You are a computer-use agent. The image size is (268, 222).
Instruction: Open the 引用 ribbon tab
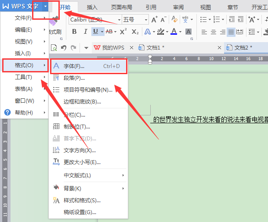click(x=151, y=7)
